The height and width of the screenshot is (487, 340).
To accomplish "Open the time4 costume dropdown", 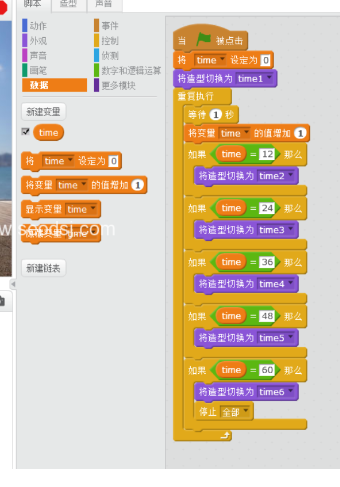I will [x=276, y=283].
